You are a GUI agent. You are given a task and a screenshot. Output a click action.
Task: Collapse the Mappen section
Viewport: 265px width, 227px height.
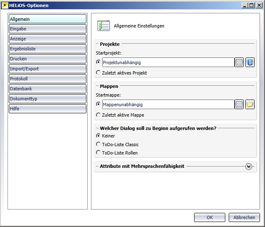pos(97,86)
